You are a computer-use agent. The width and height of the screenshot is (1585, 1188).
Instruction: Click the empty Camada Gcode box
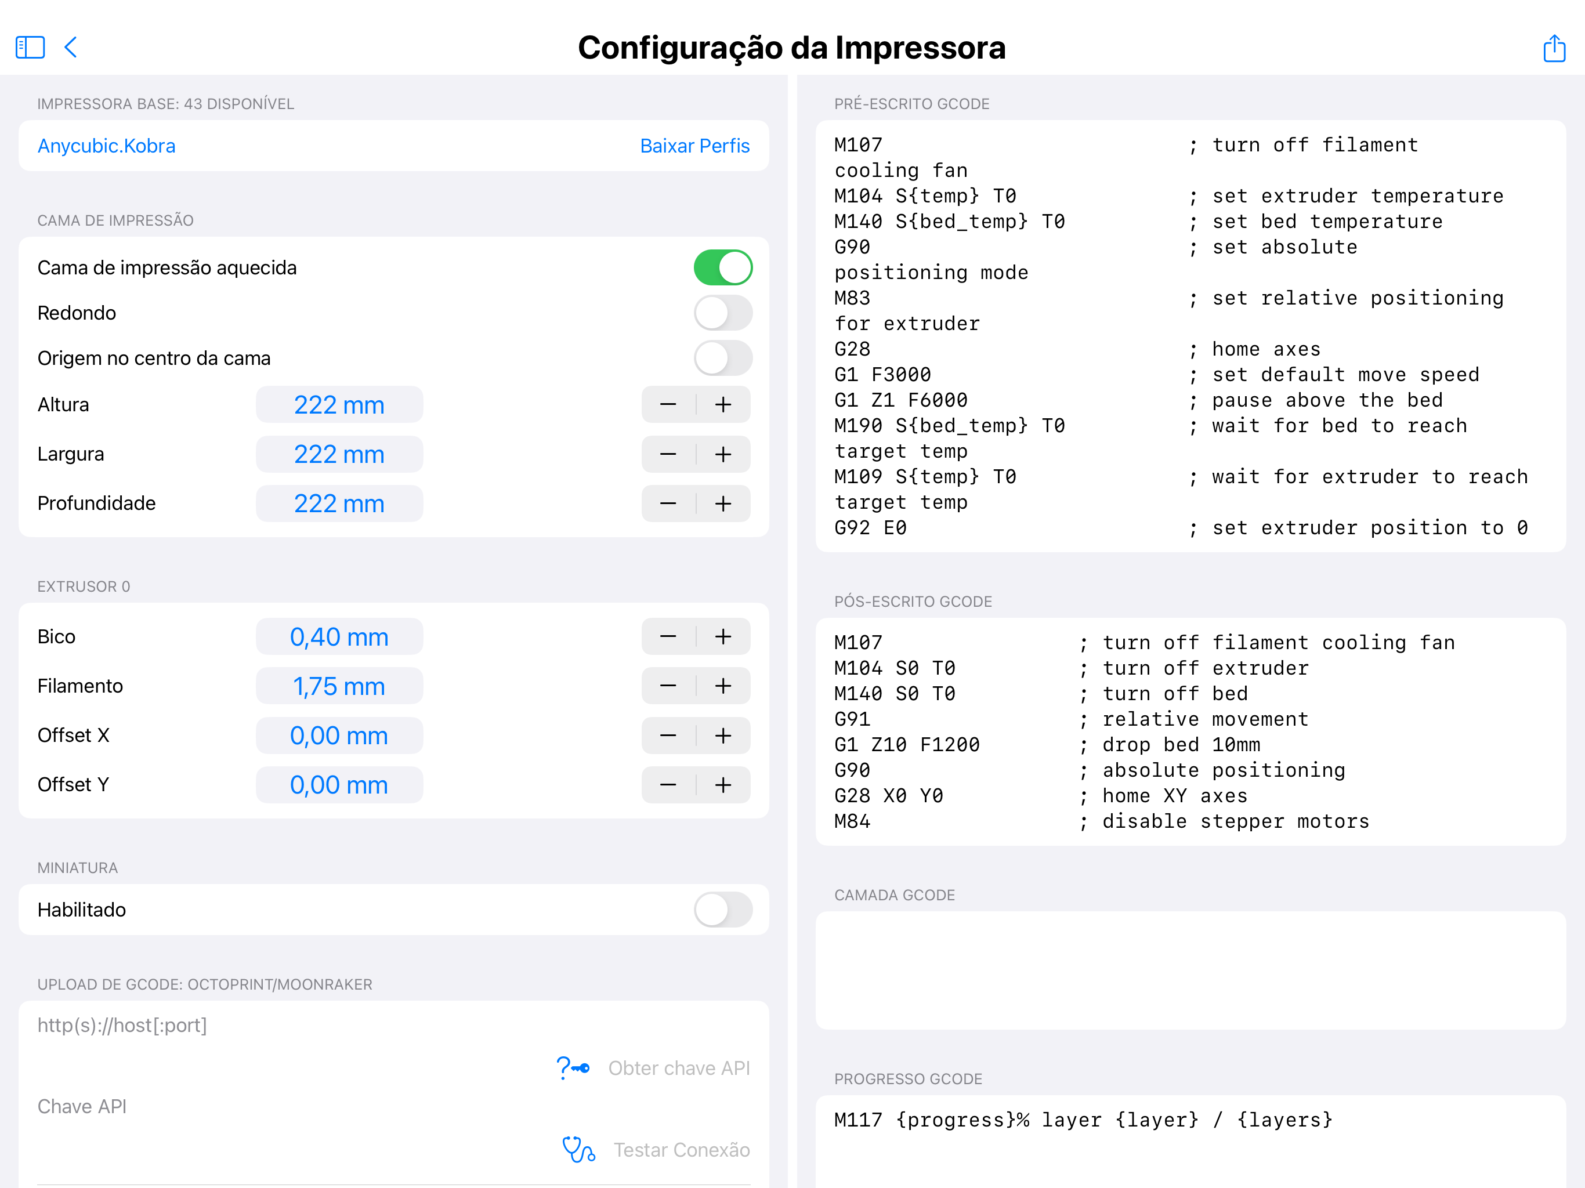pyautogui.click(x=1190, y=970)
